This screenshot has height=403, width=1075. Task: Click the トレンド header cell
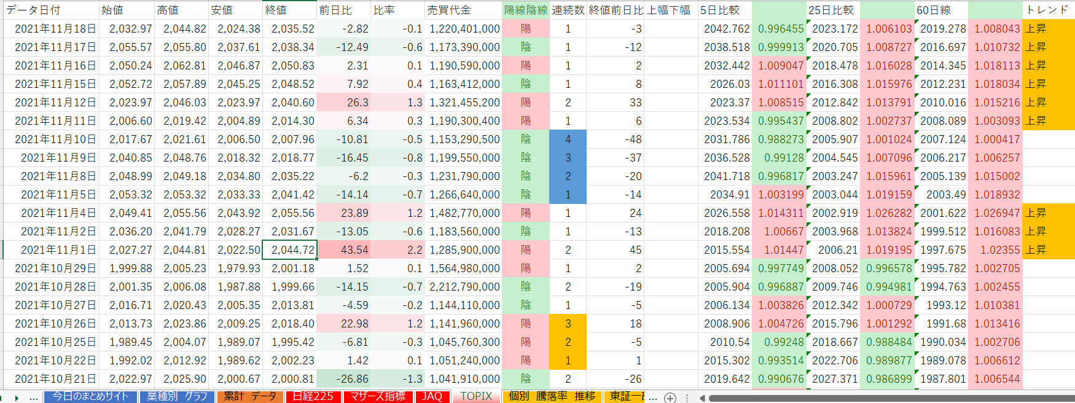[x=1049, y=10]
